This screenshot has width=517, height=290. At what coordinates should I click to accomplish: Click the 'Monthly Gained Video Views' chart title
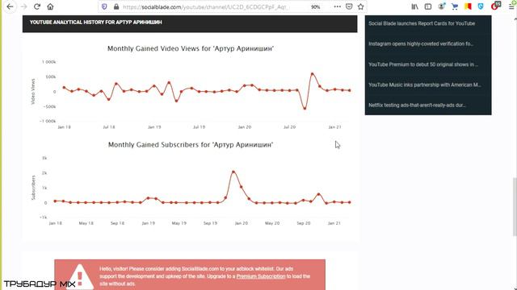(191, 48)
